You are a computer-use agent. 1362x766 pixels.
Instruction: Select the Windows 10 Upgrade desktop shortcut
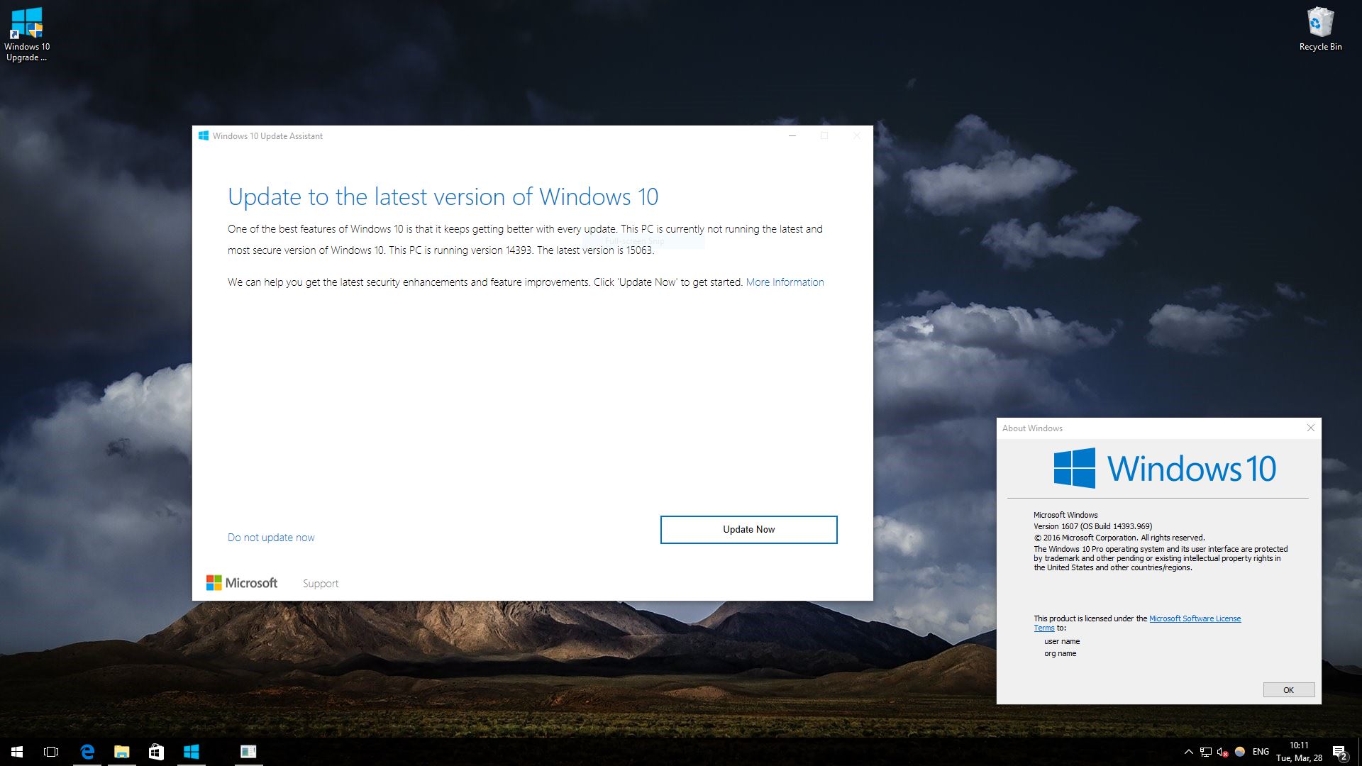(27, 33)
